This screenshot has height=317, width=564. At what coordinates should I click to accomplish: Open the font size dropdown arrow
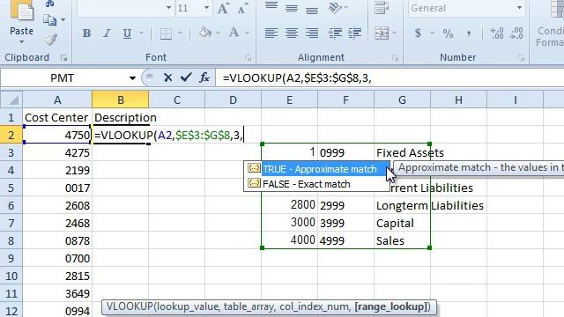pyautogui.click(x=206, y=8)
